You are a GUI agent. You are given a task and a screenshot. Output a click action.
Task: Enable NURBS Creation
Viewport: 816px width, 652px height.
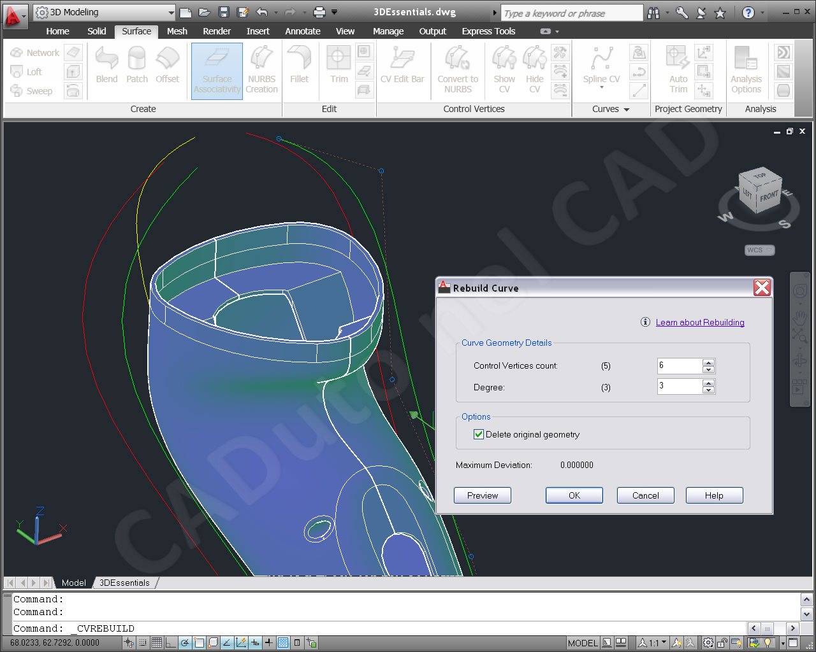point(261,71)
